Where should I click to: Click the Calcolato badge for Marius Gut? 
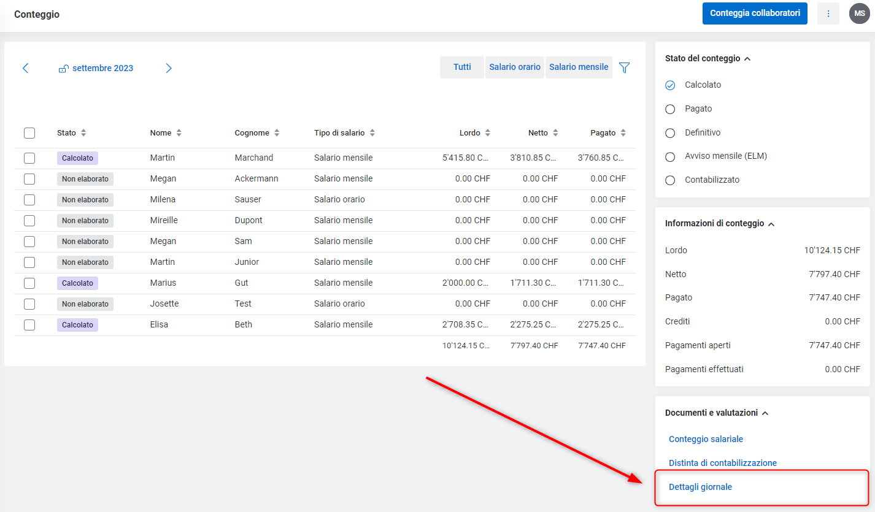77,283
